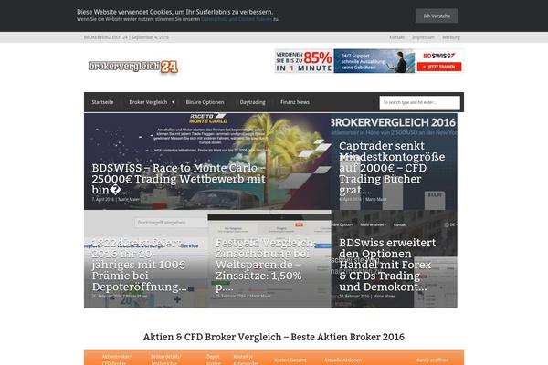Click the BDSwiss 85% banner ad

(x=369, y=61)
